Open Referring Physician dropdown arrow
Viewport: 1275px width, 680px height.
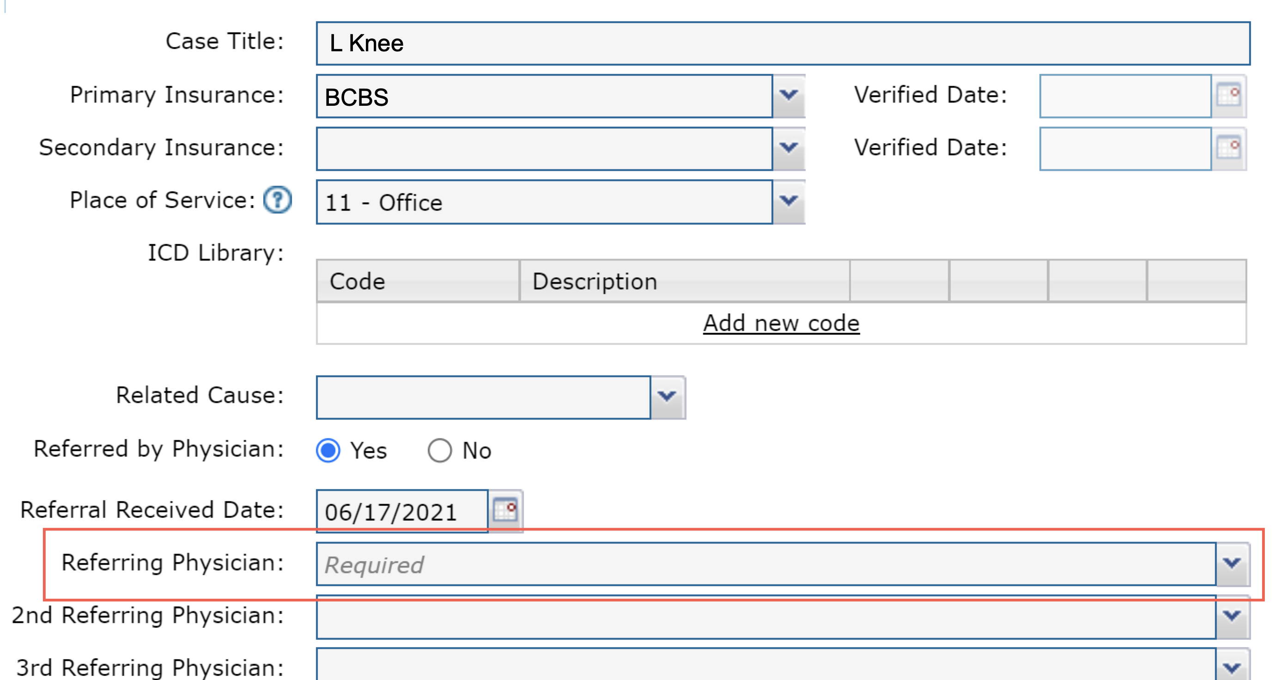pos(1232,564)
